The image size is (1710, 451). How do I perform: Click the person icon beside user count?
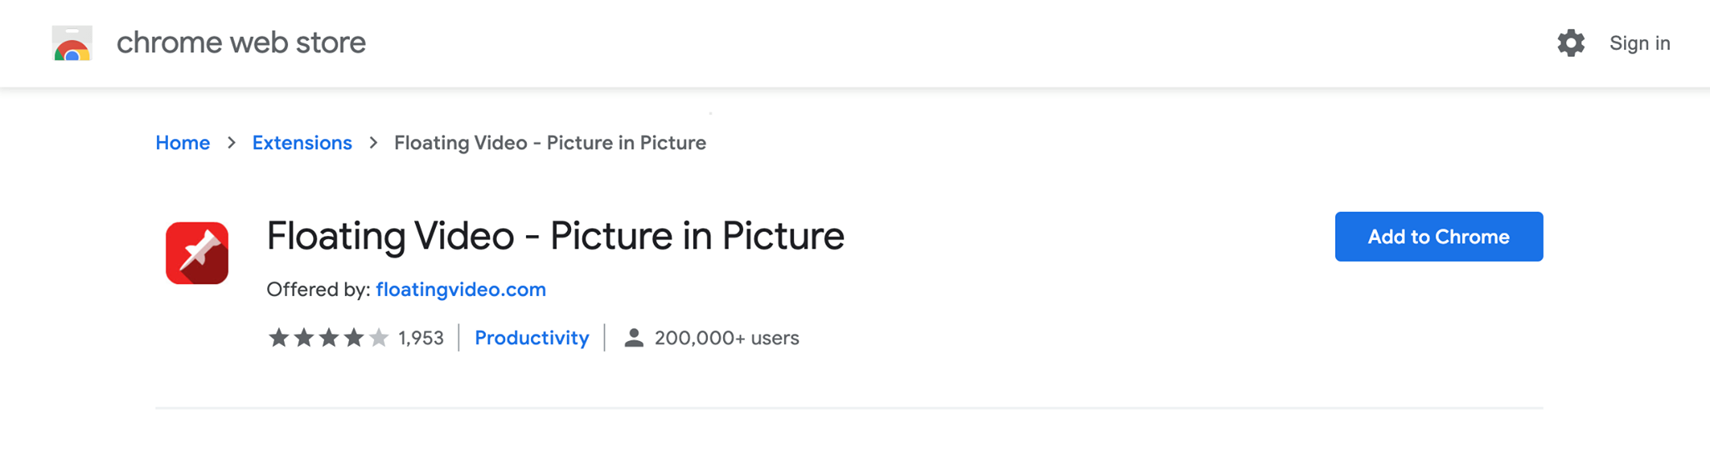click(x=634, y=338)
